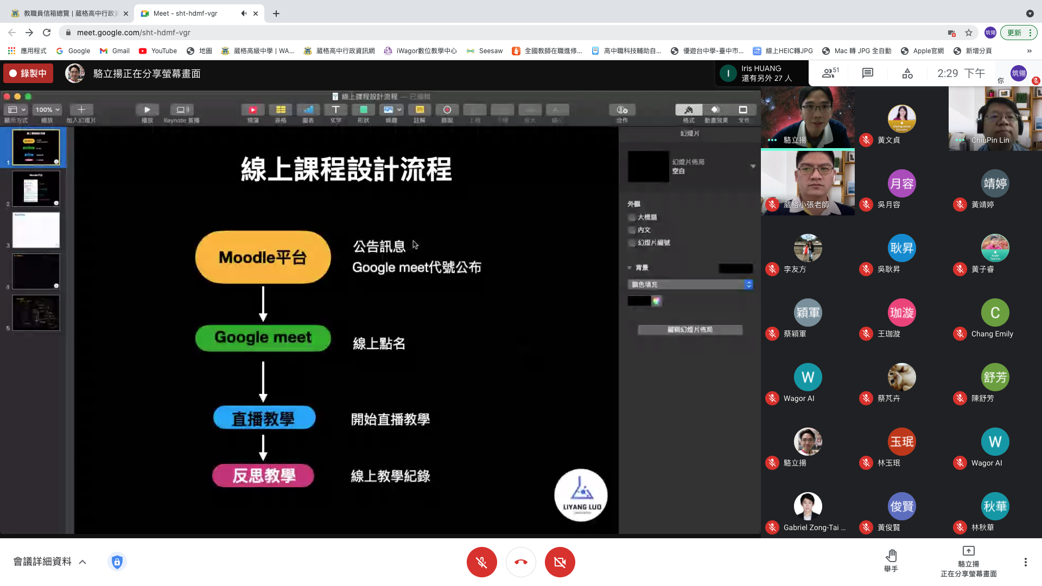Bookmark page with the star icon
This screenshot has height=586, width=1042.
969,33
